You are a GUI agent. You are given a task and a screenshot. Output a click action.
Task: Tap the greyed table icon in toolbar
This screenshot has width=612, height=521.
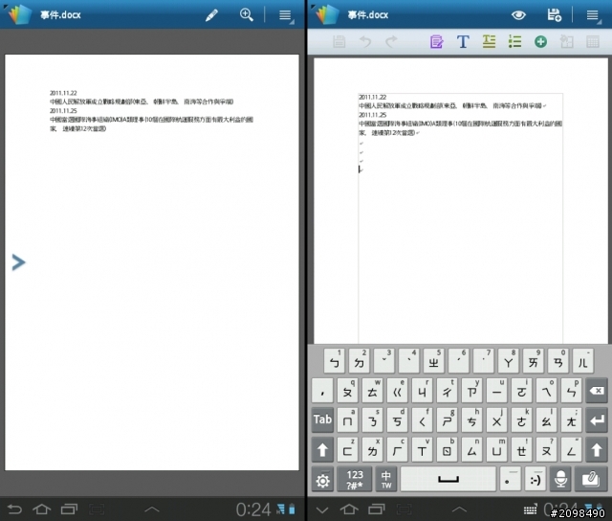[593, 42]
